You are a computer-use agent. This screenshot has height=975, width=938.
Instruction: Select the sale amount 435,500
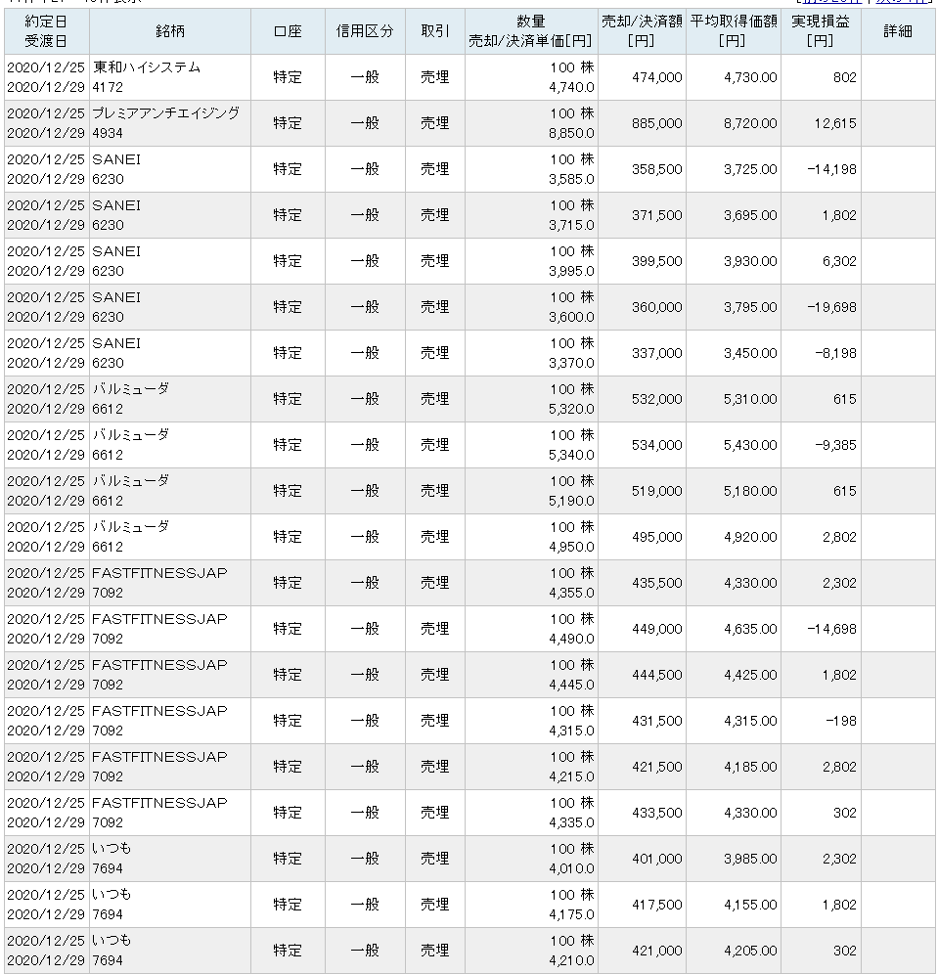(x=657, y=583)
